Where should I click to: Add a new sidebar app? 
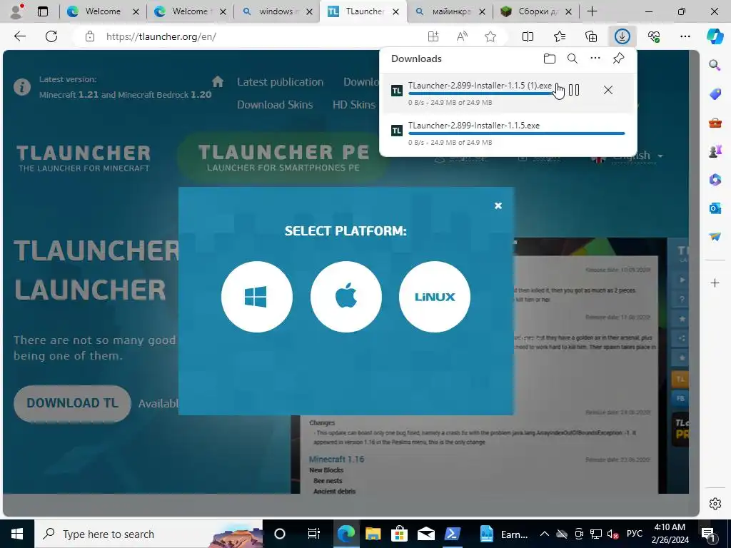pyautogui.click(x=715, y=283)
